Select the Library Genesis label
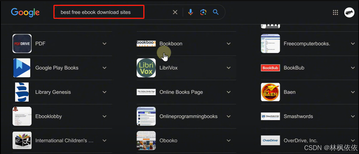This screenshot has height=154, width=359. [53, 92]
